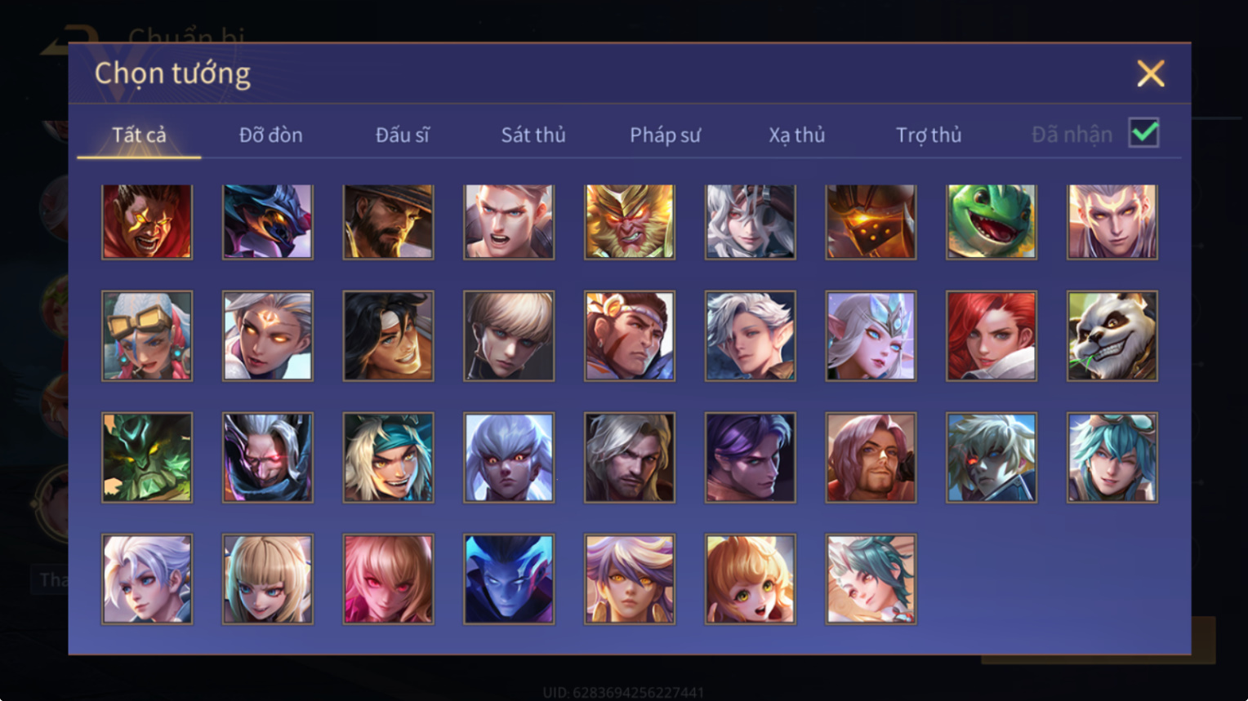Pick the panda hero portrait

(x=1112, y=335)
